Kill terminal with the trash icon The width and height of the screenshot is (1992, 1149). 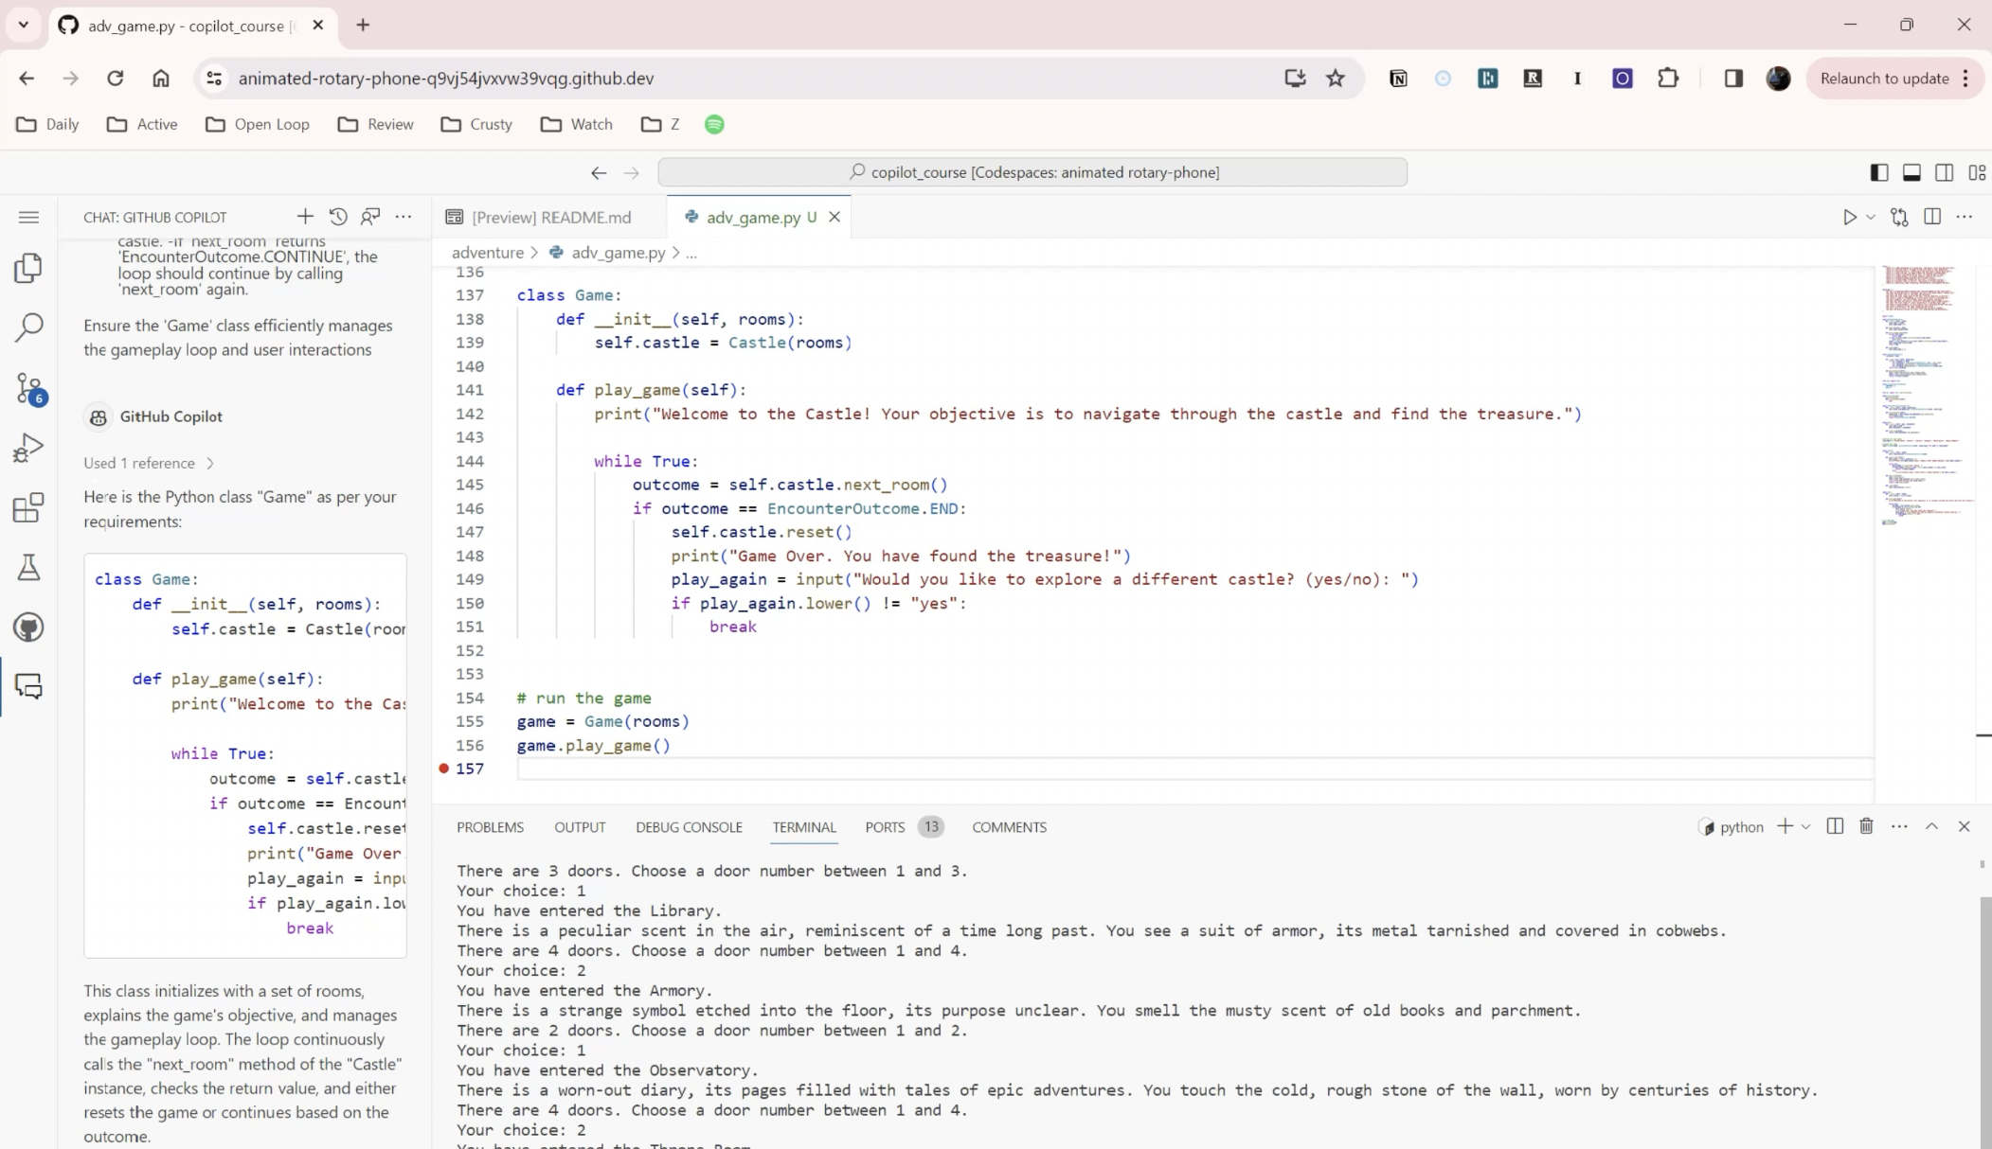(x=1866, y=826)
